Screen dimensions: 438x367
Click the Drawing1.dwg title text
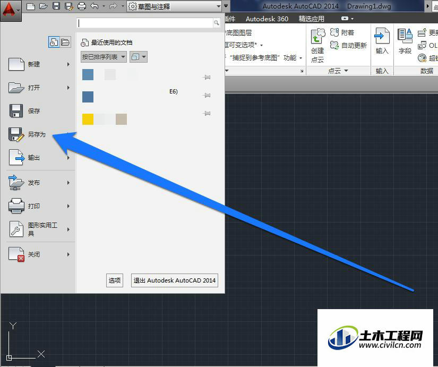[x=369, y=6]
